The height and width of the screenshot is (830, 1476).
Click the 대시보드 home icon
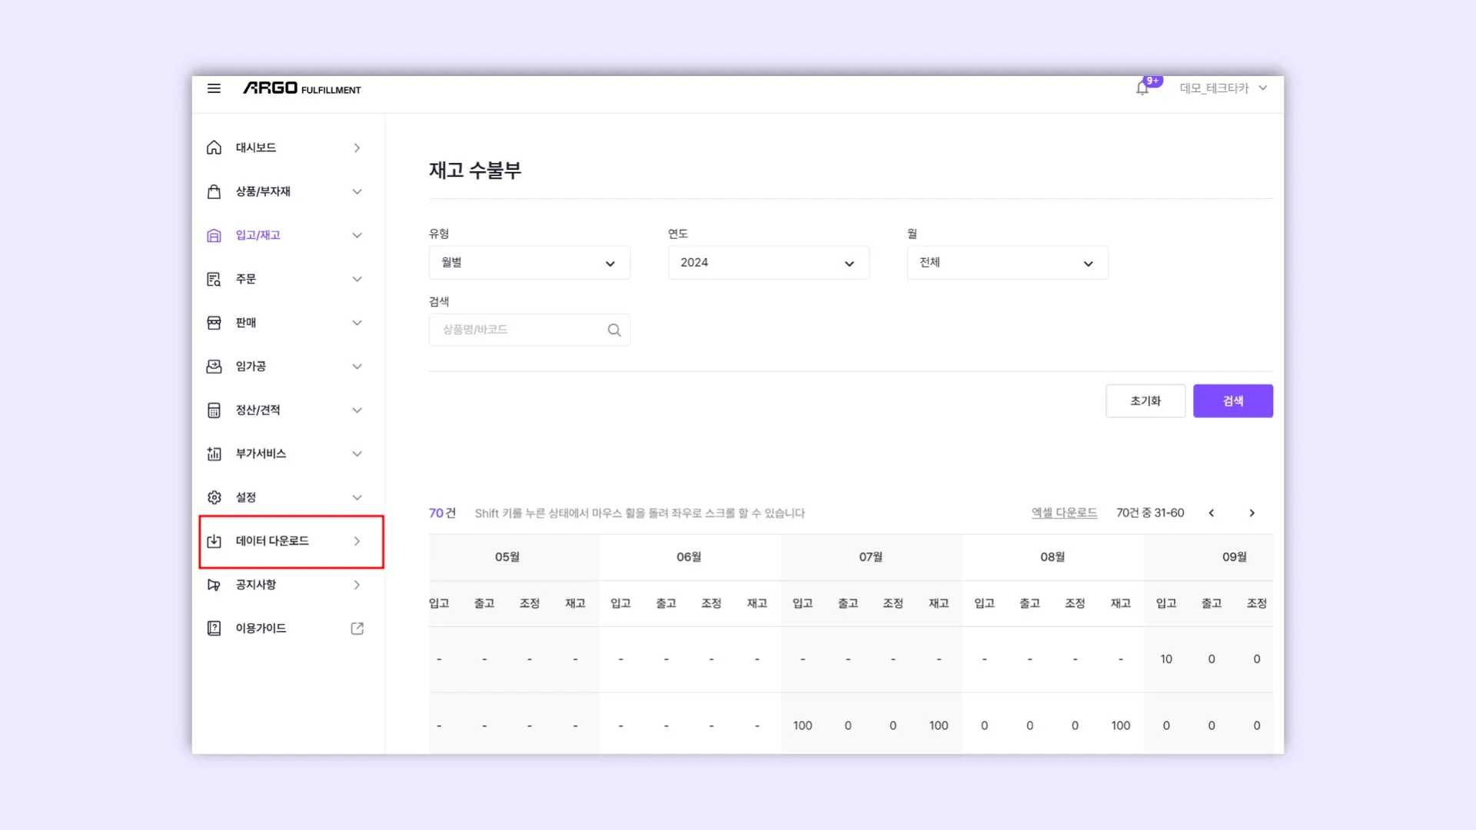[214, 148]
